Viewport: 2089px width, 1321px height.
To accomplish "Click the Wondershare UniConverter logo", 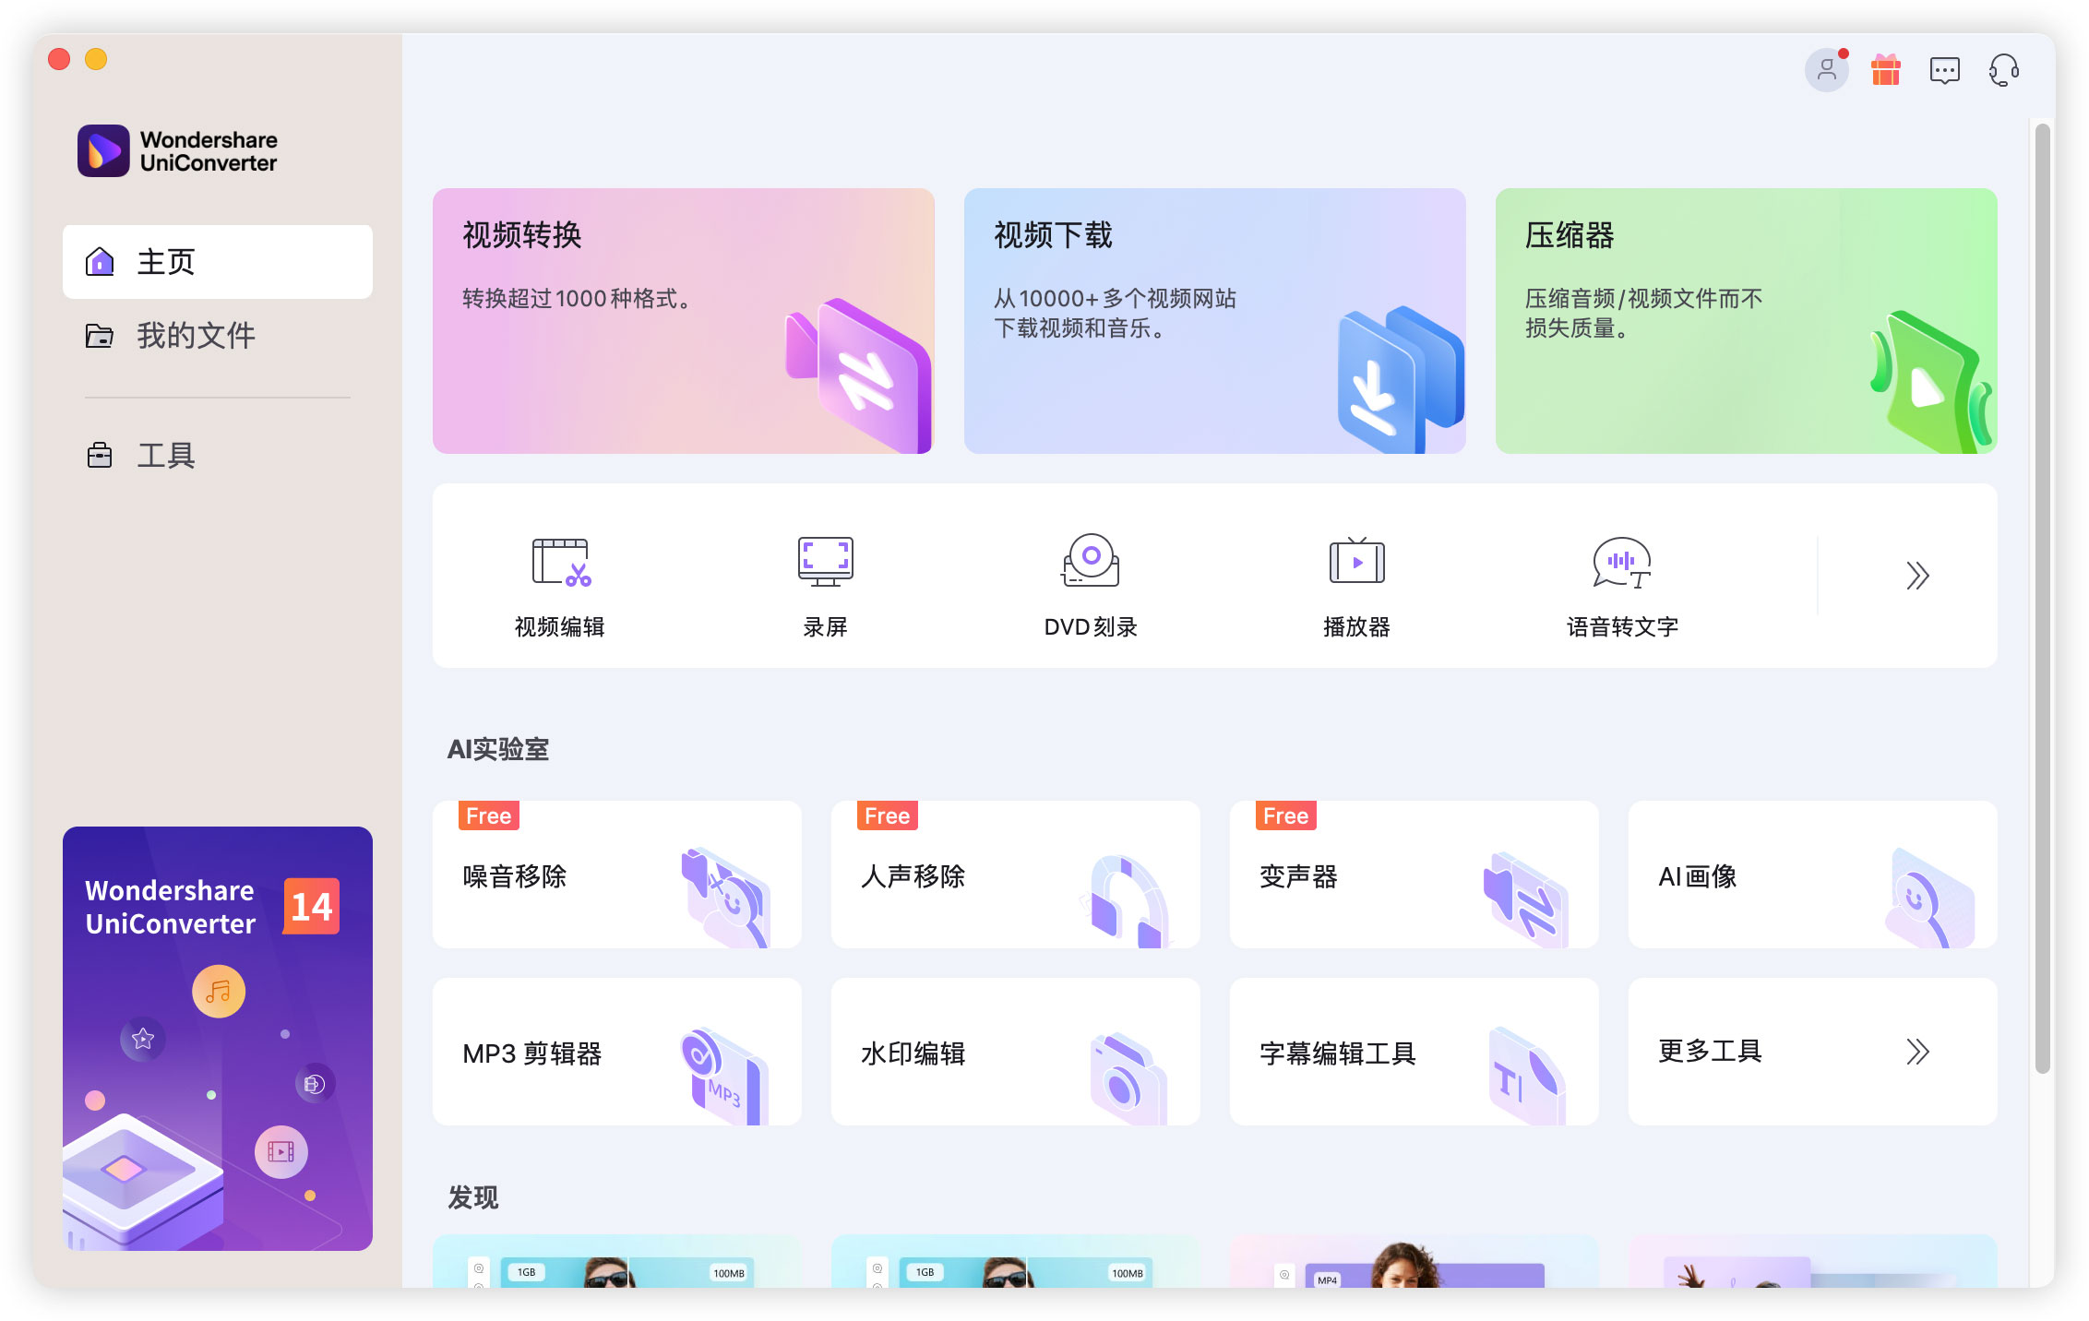I will click(178, 151).
